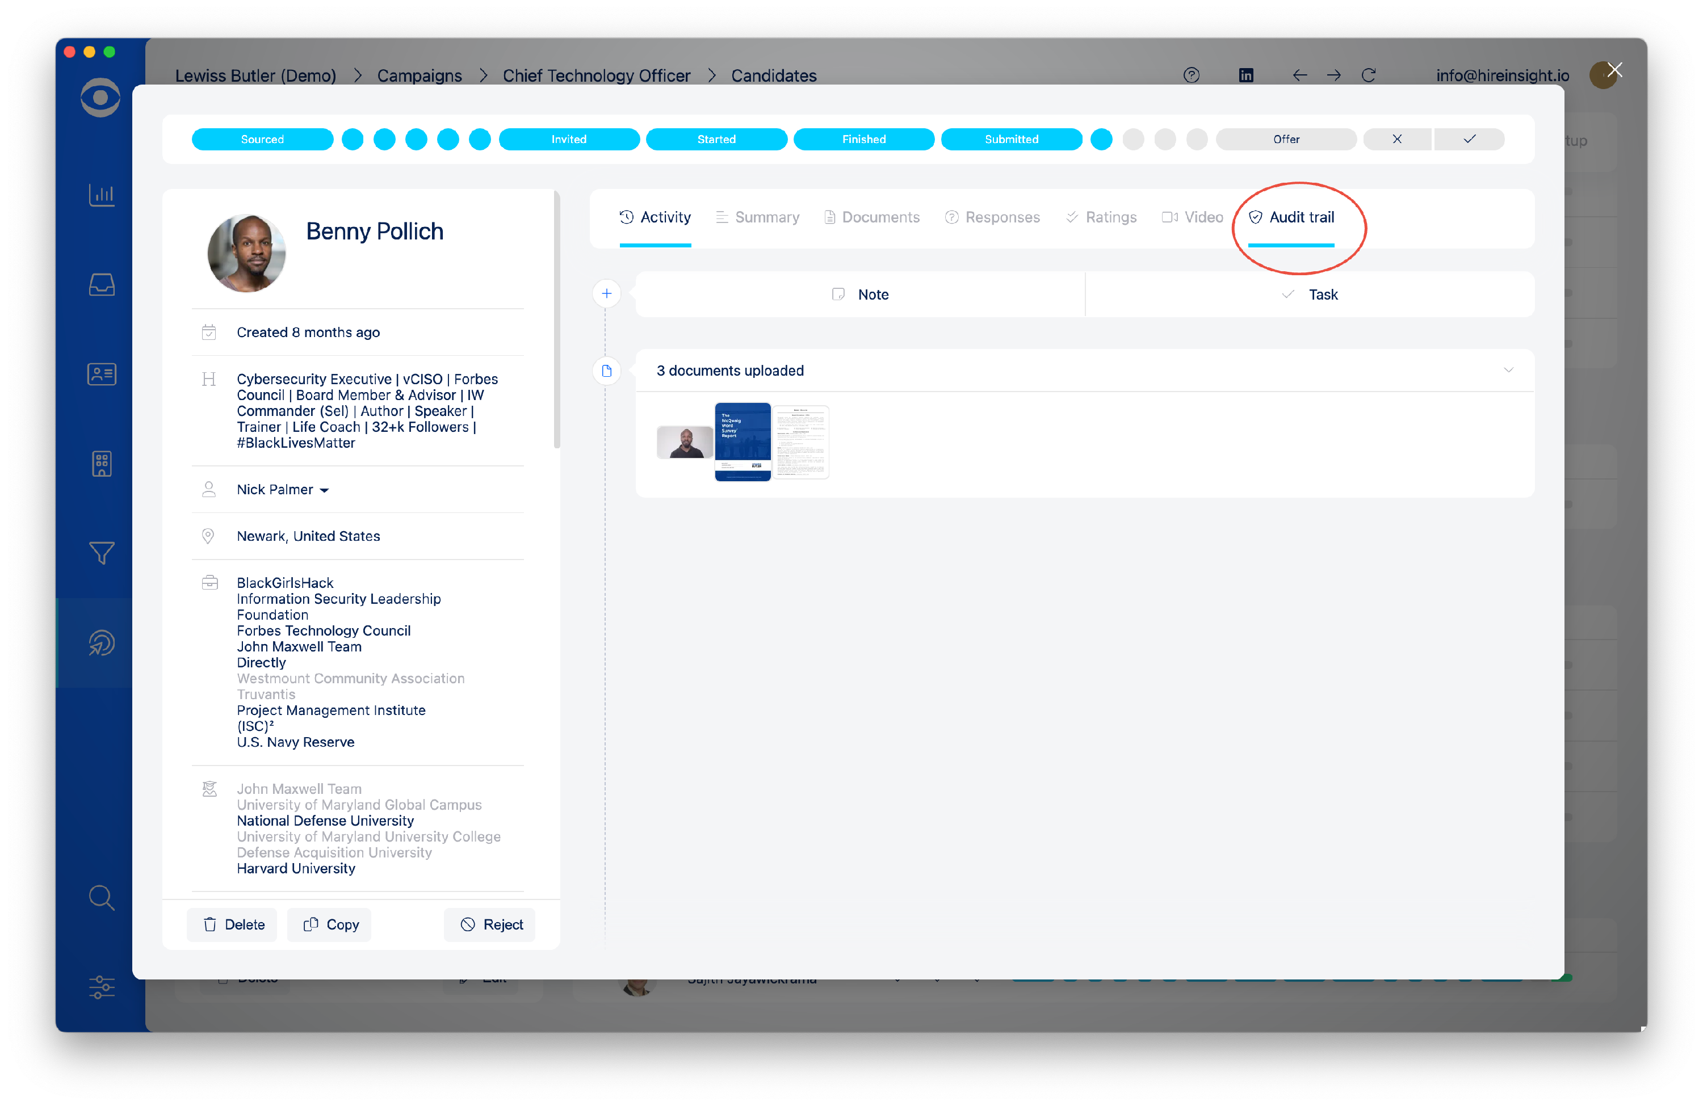Screen dimensions: 1703x1106
Task: Add a Task to the activity
Action: coord(1310,294)
